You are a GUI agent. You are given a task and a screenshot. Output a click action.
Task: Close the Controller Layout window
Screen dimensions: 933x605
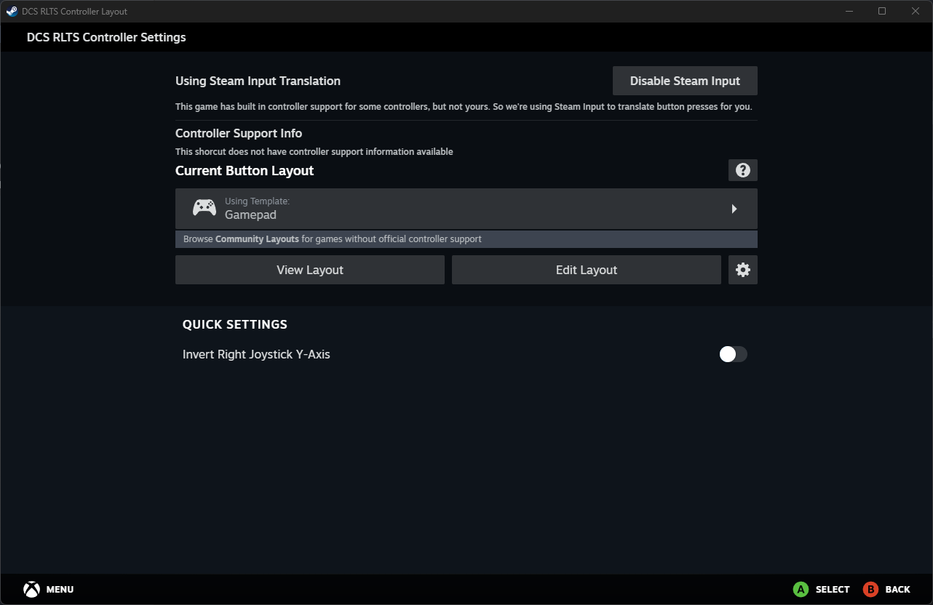(916, 11)
